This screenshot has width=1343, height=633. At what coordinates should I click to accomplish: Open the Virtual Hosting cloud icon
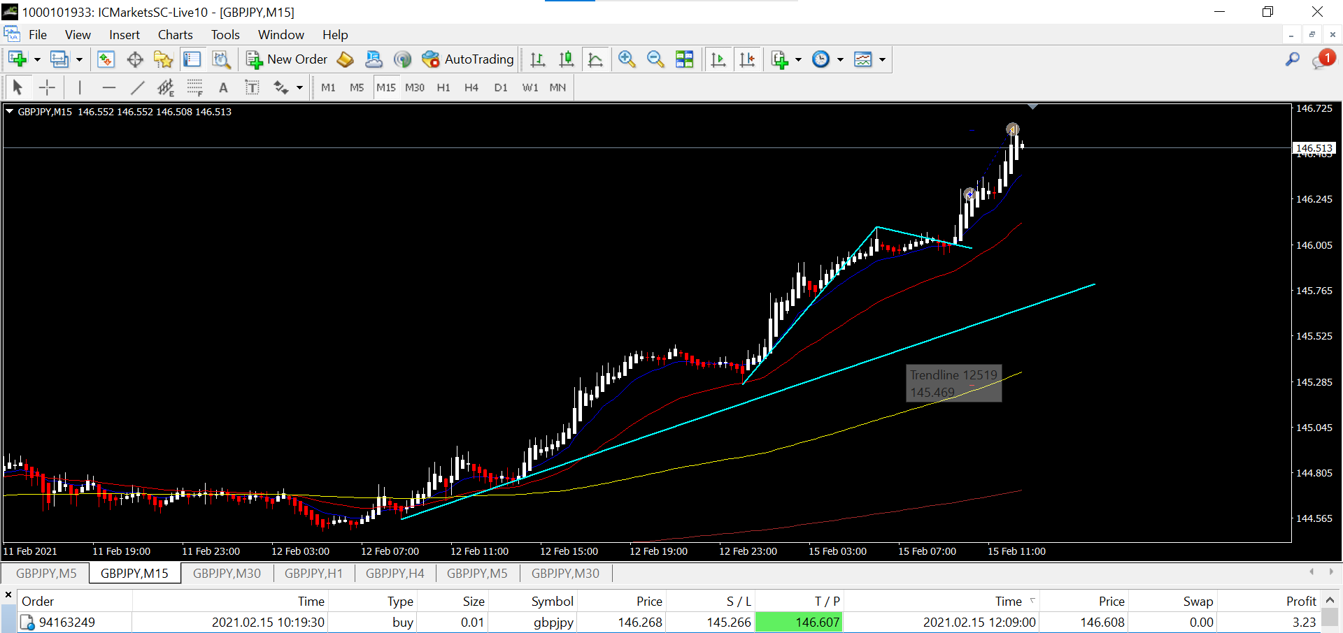click(x=374, y=59)
